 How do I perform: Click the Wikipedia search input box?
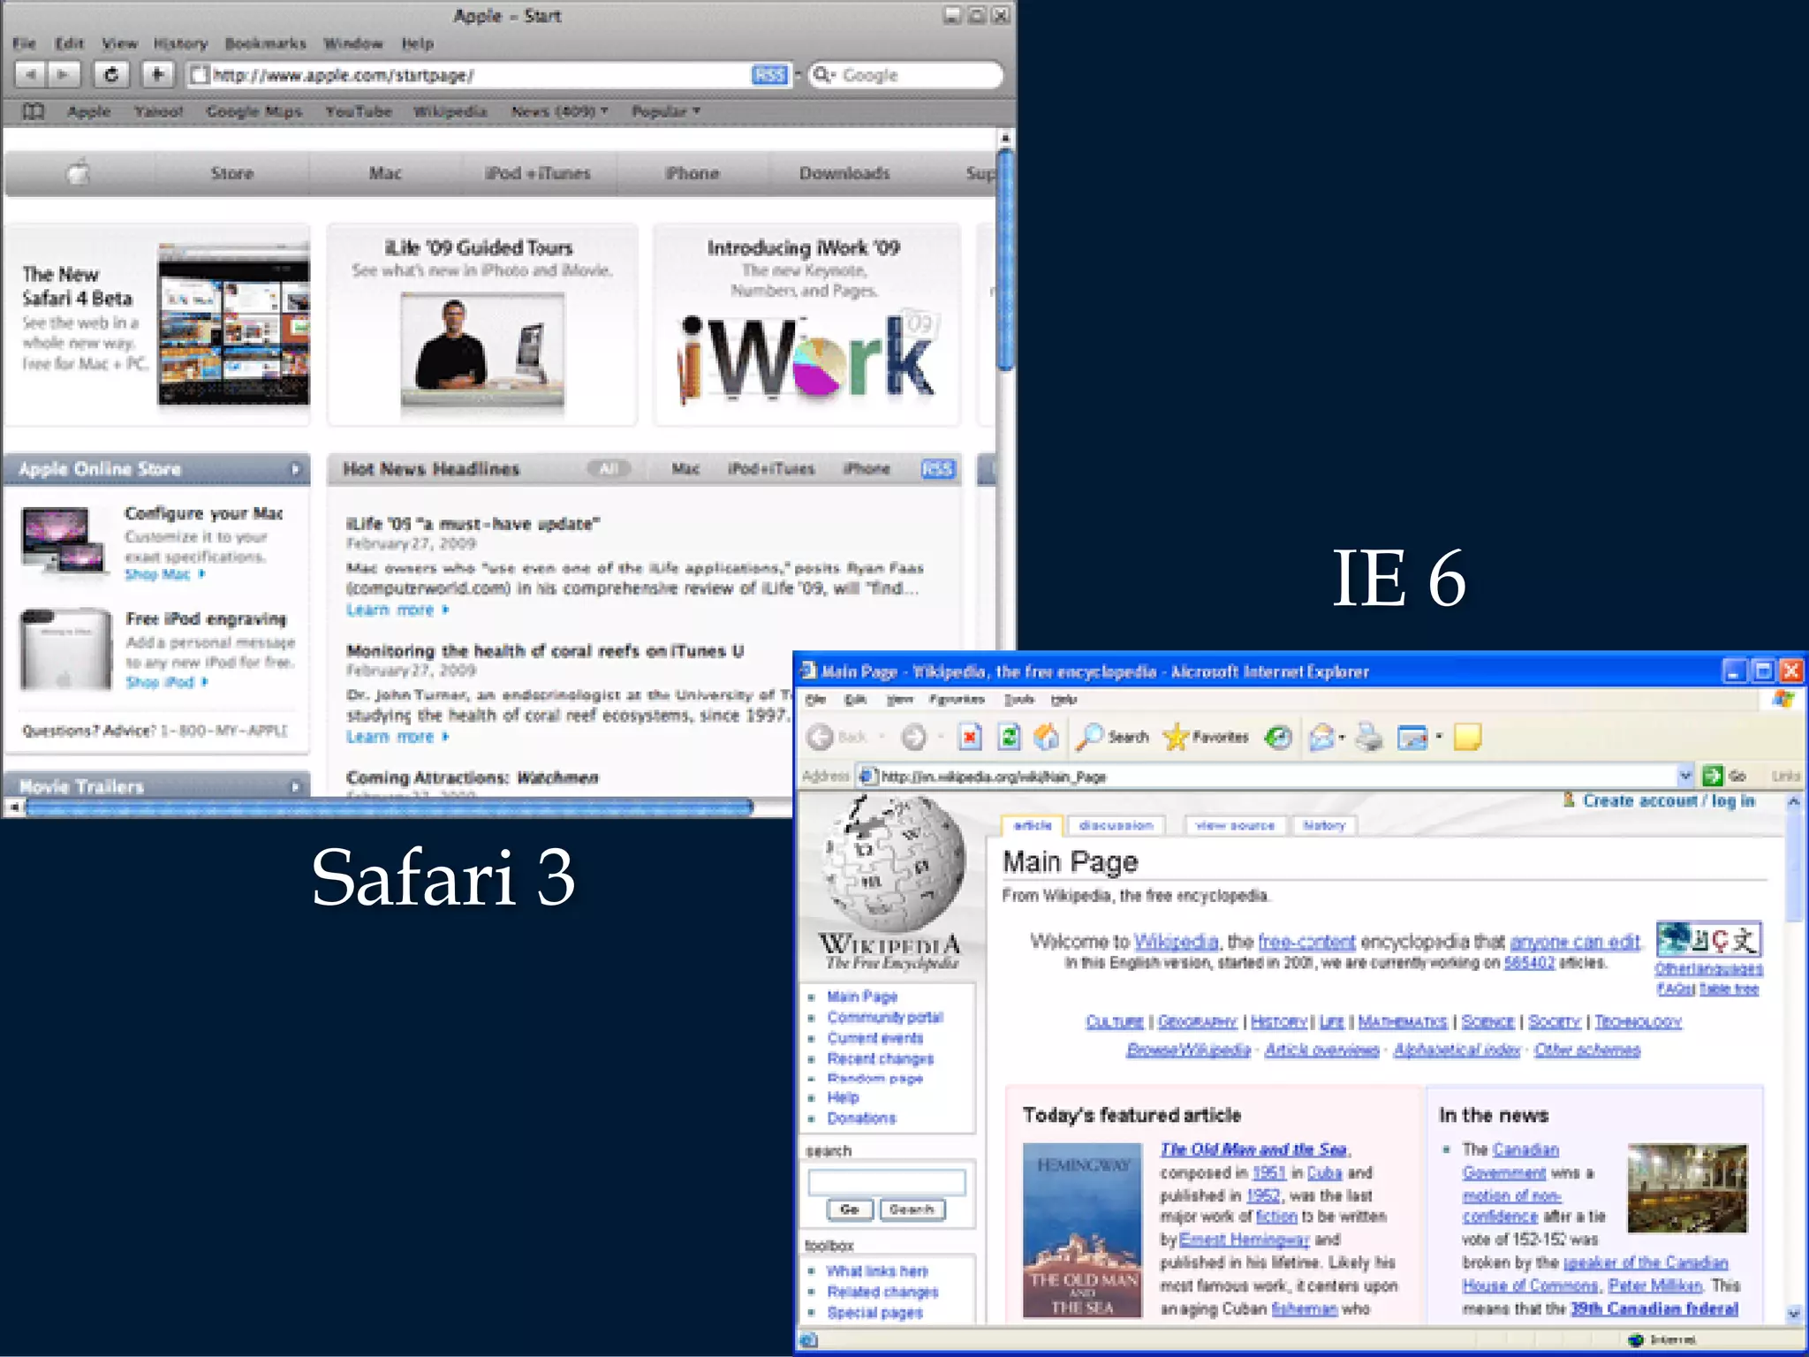click(x=887, y=1182)
